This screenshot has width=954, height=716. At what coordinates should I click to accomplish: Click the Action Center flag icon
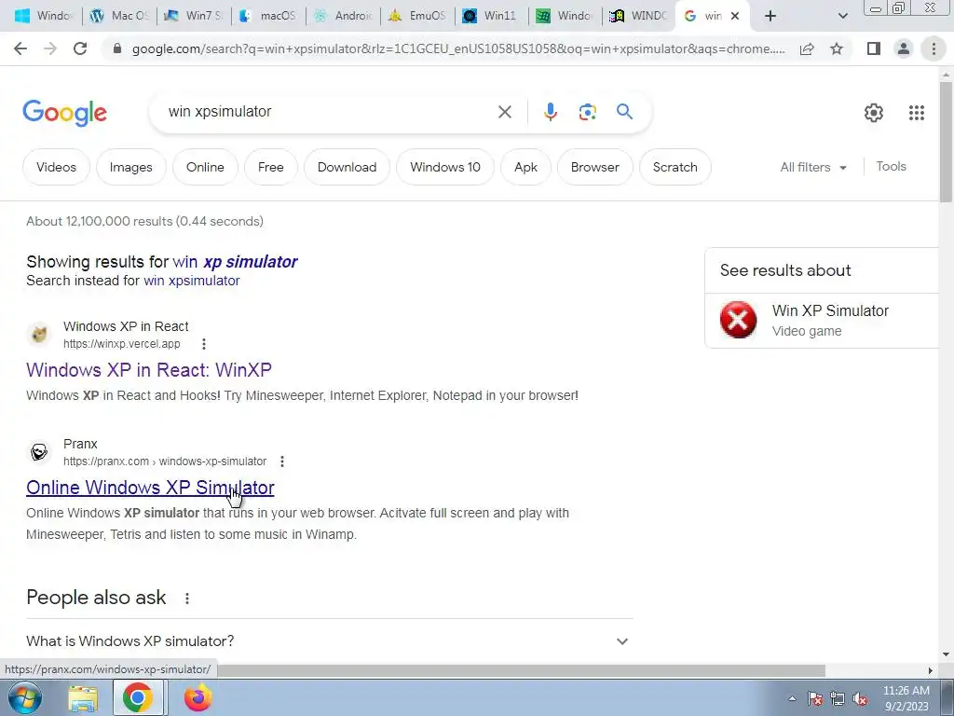click(814, 699)
